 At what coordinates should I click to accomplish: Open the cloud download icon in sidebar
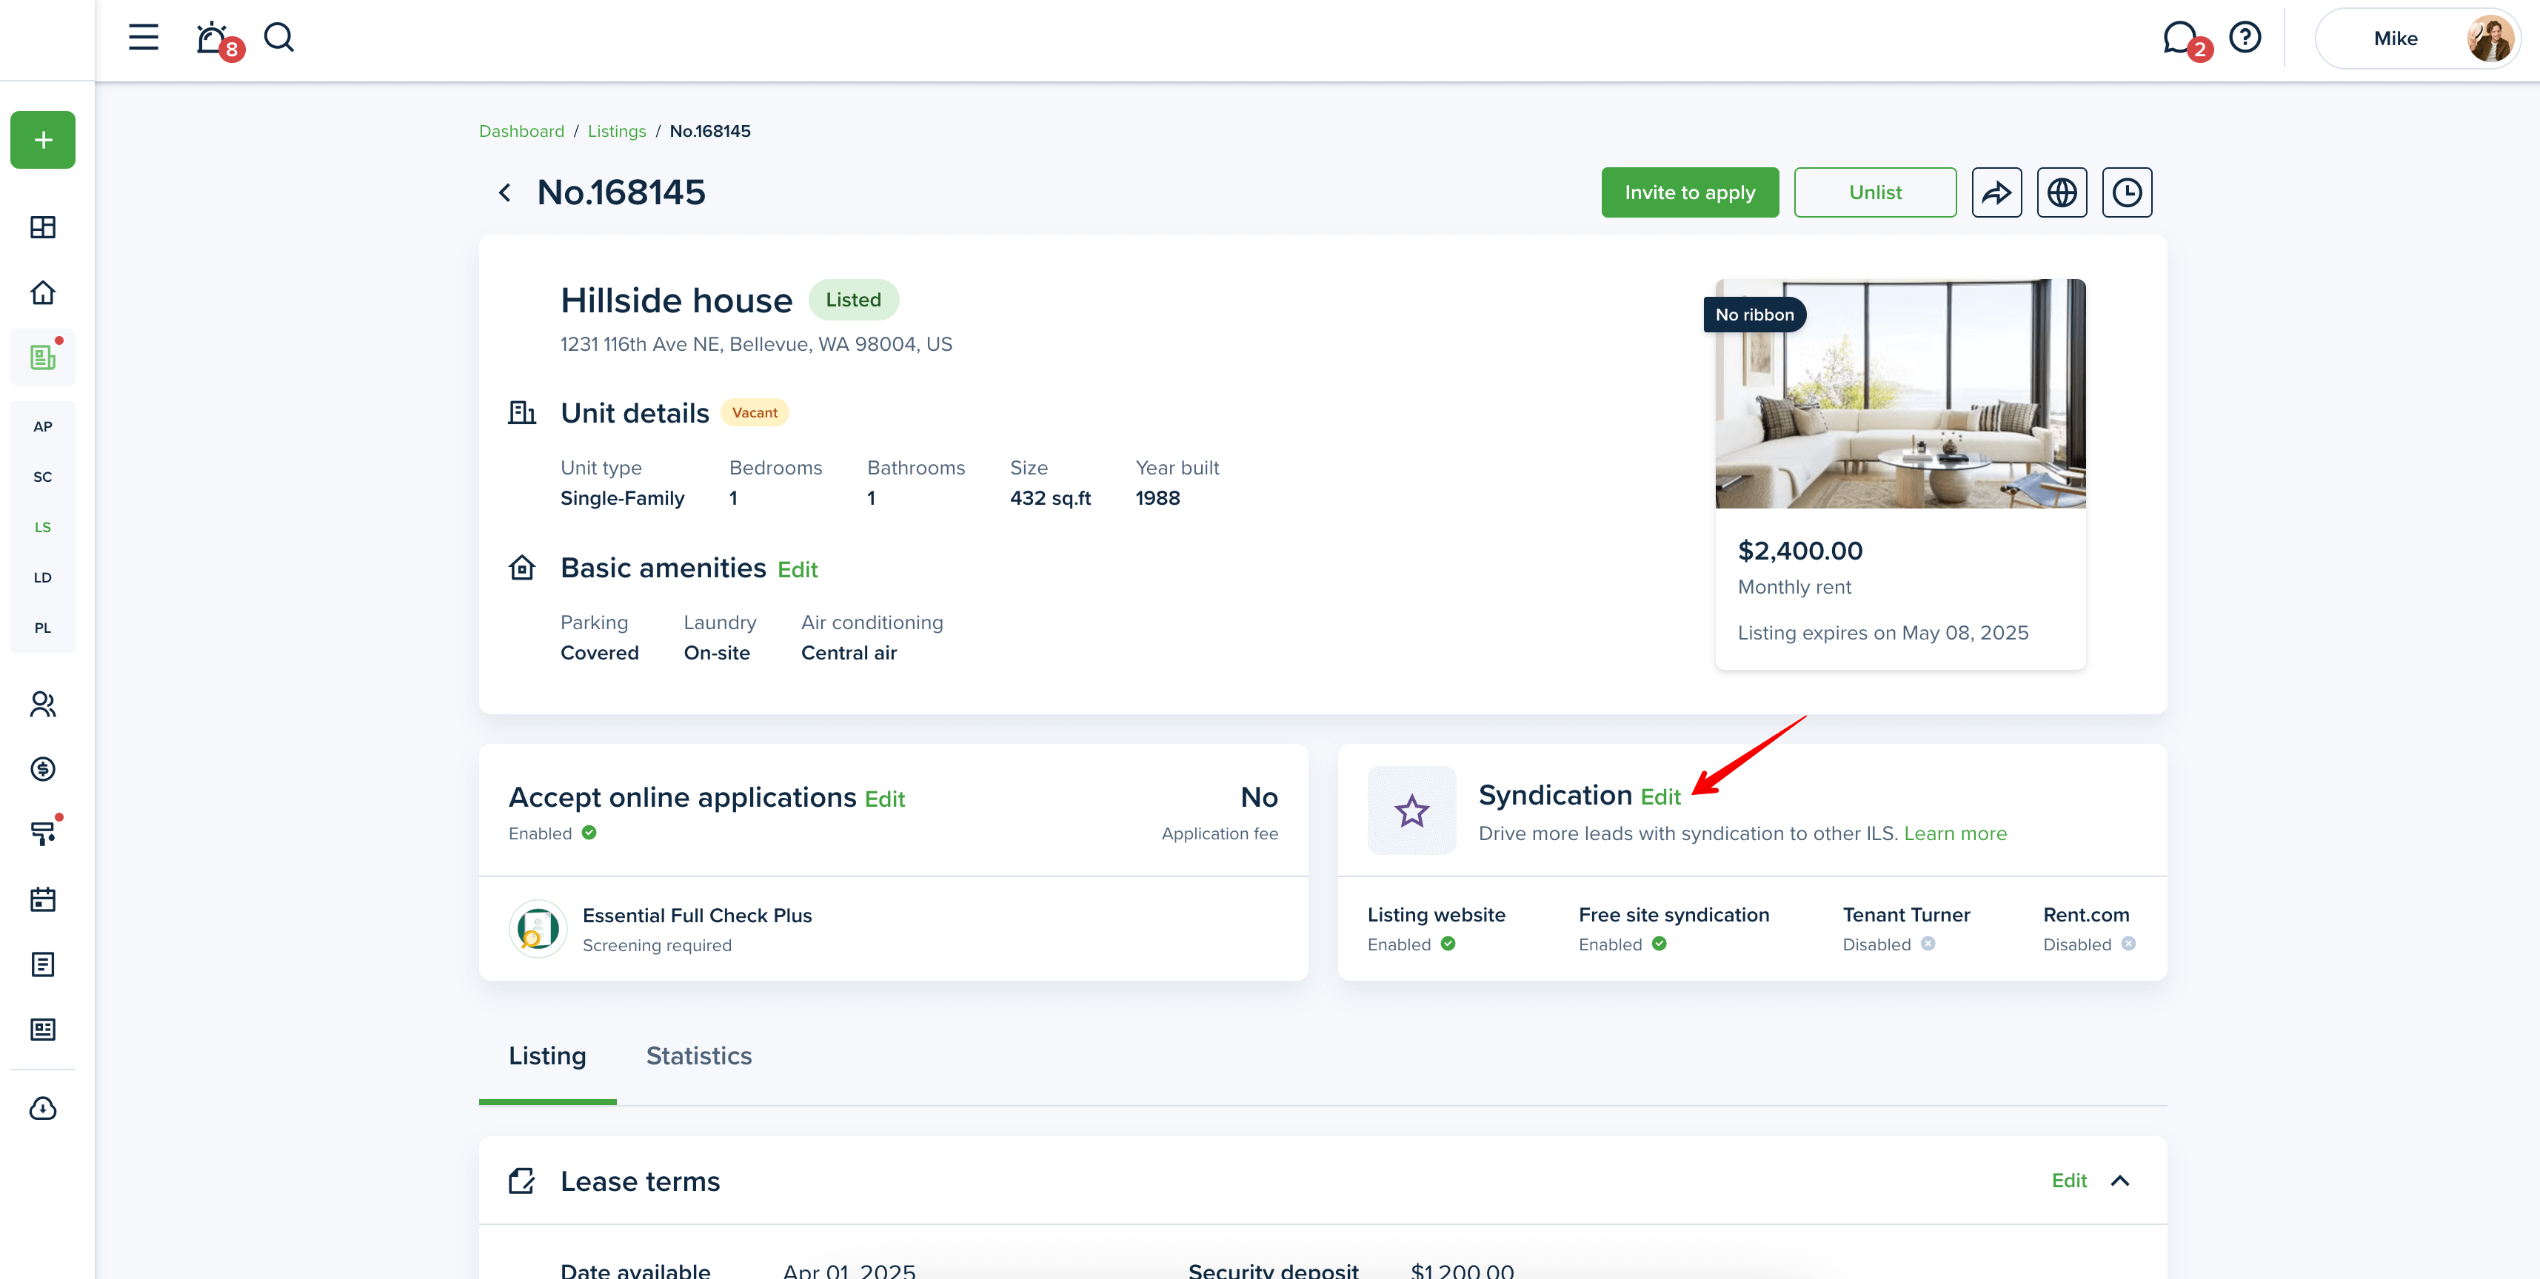tap(42, 1109)
